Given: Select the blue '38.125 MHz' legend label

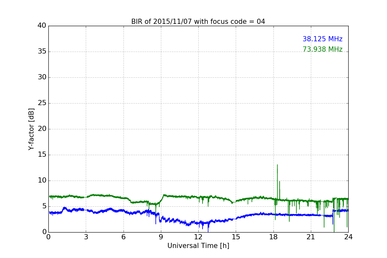Looking at the screenshot, I should point(322,39).
